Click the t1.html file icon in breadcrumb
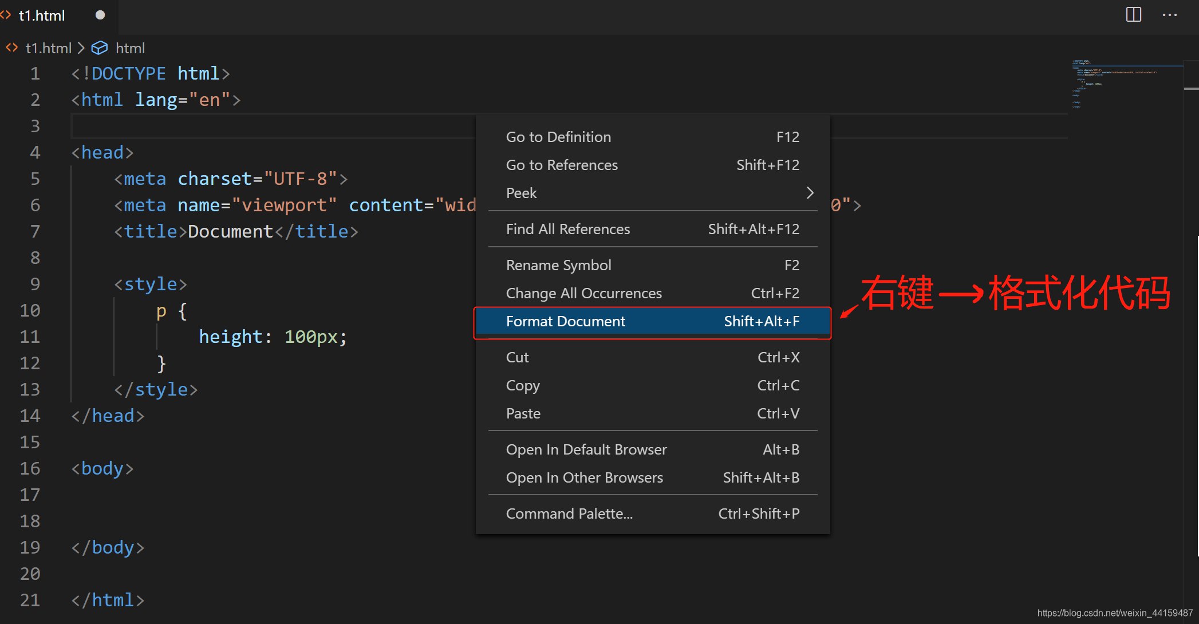Viewport: 1199px width, 624px height. coord(11,48)
